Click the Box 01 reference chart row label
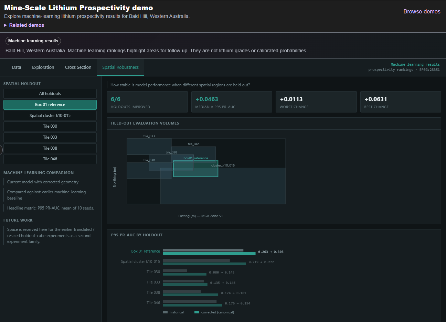This screenshot has width=446, height=322. click(x=146, y=251)
